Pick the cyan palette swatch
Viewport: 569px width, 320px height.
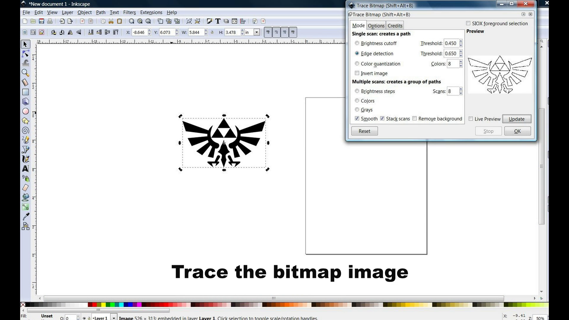coord(121,305)
